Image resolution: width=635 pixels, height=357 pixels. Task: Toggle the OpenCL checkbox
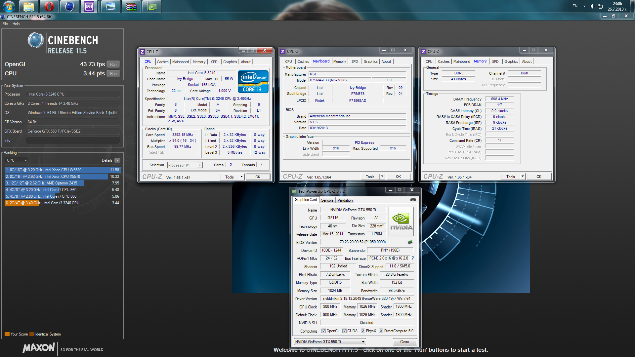(323, 331)
